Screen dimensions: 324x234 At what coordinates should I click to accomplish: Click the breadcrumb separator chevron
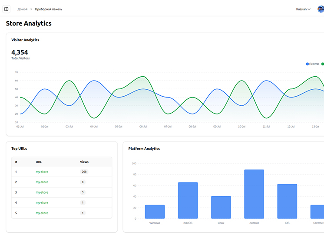click(31, 9)
